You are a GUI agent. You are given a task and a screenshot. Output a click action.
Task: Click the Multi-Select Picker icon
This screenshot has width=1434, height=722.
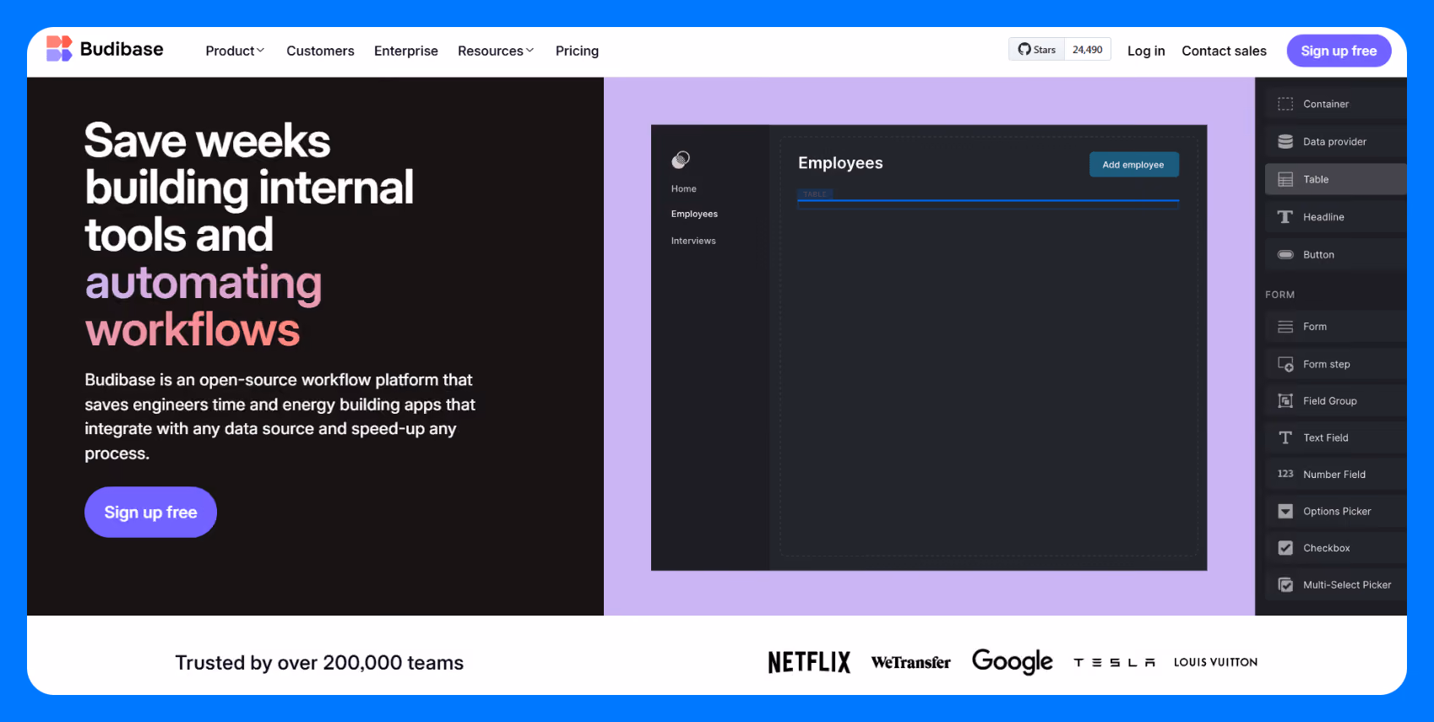point(1285,584)
